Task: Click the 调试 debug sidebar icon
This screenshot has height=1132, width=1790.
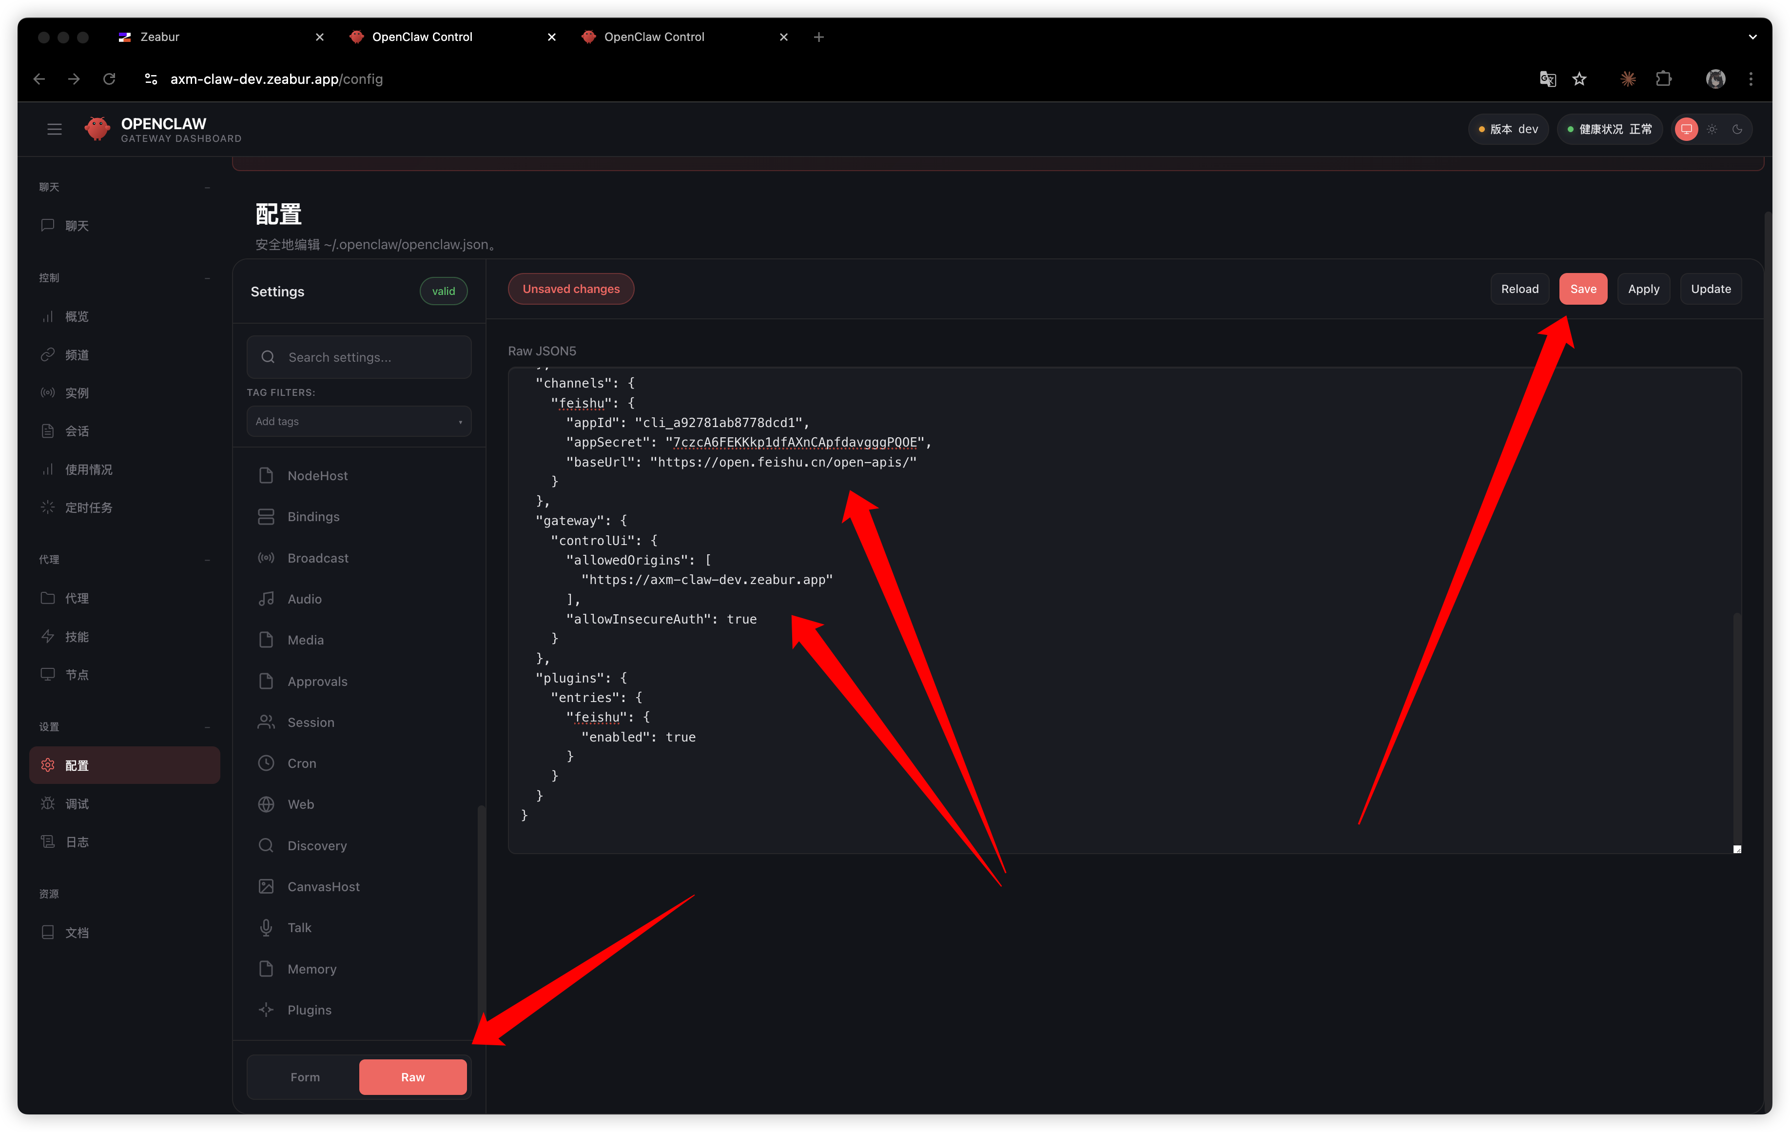Action: pos(48,803)
